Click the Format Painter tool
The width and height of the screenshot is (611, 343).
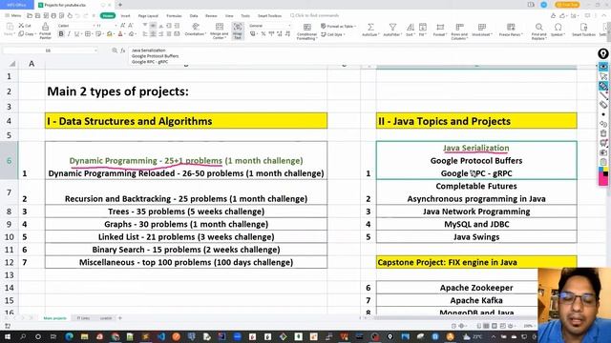45,30
